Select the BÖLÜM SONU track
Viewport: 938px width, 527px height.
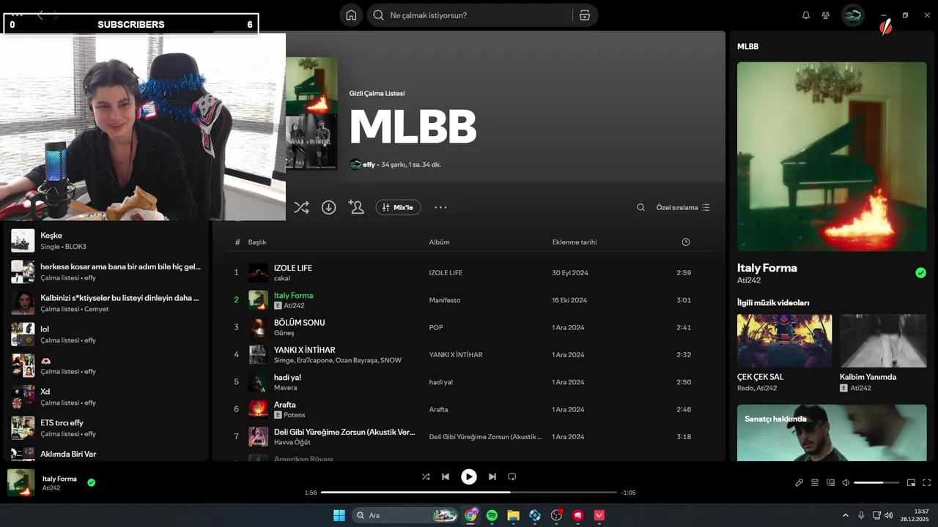(x=299, y=322)
